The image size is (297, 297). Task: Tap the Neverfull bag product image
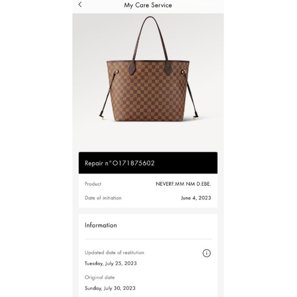148,69
